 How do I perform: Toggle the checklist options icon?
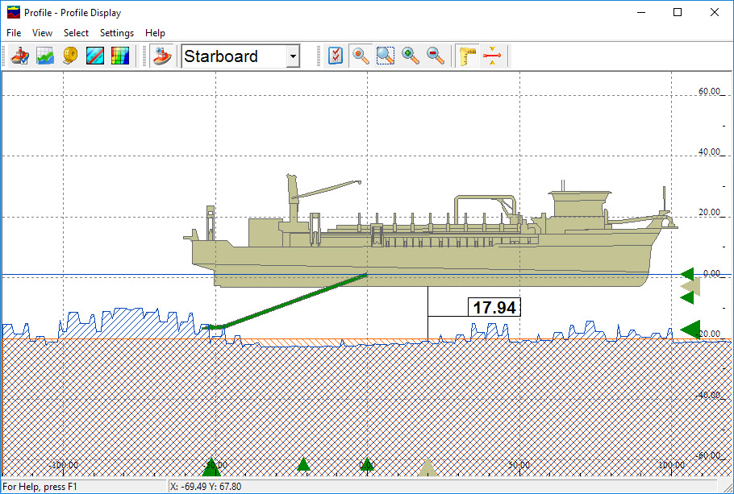(x=336, y=56)
